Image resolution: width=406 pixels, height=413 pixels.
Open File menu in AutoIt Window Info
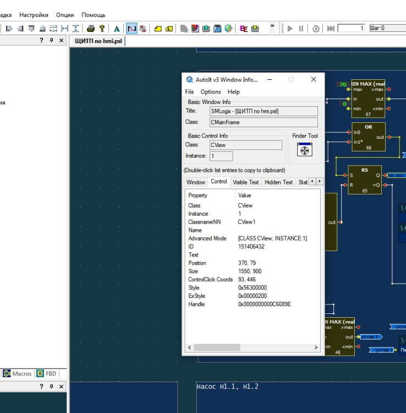[x=189, y=92]
